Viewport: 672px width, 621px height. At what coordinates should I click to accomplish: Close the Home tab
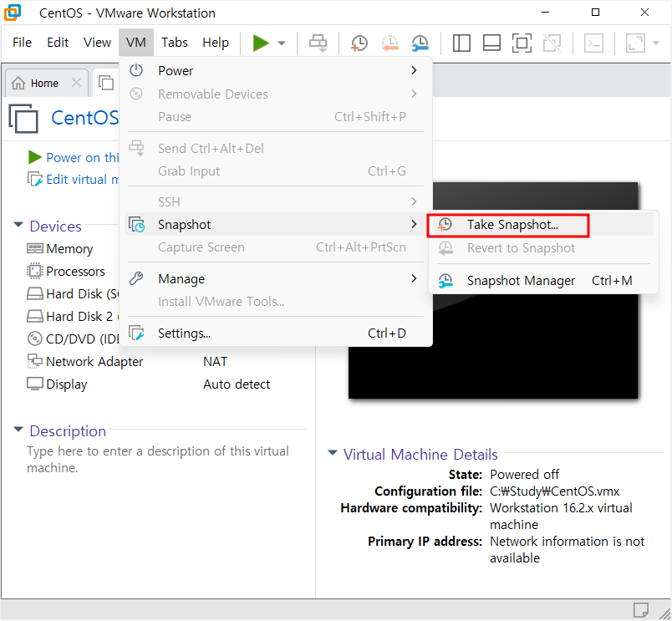point(76,82)
